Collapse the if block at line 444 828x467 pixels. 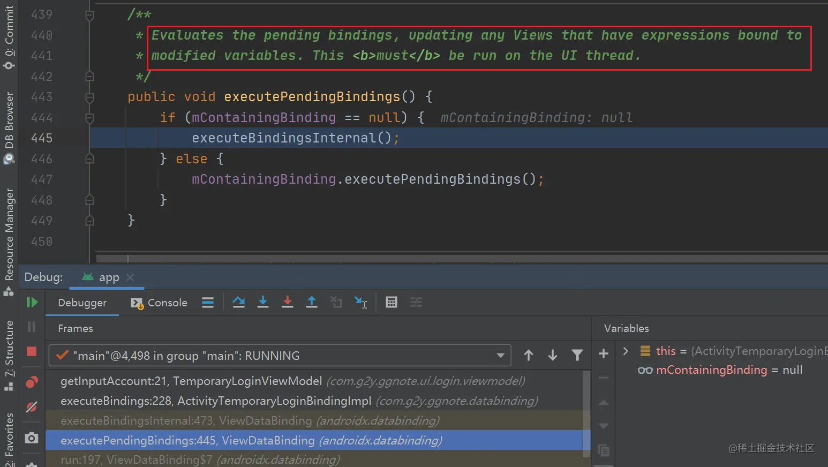pos(90,117)
